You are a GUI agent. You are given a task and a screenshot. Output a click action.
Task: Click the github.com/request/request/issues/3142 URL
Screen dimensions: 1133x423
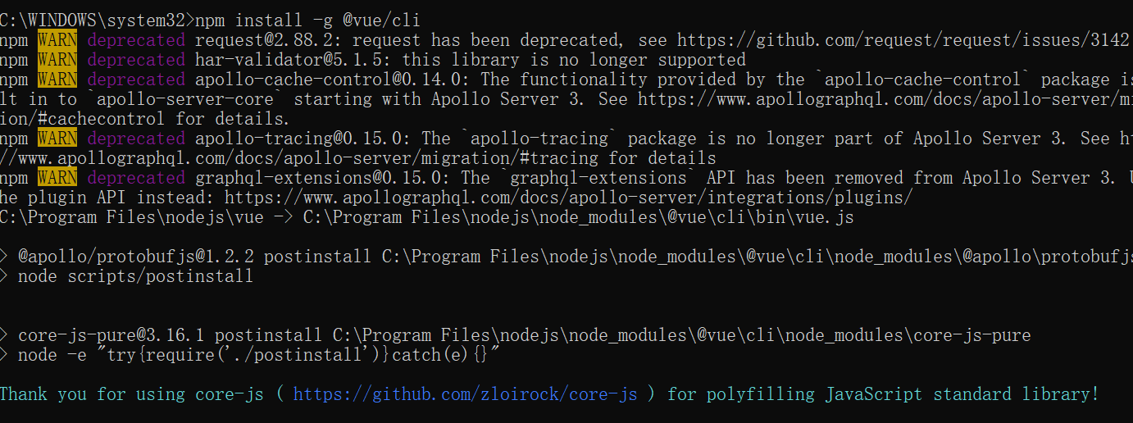pyautogui.click(x=903, y=40)
